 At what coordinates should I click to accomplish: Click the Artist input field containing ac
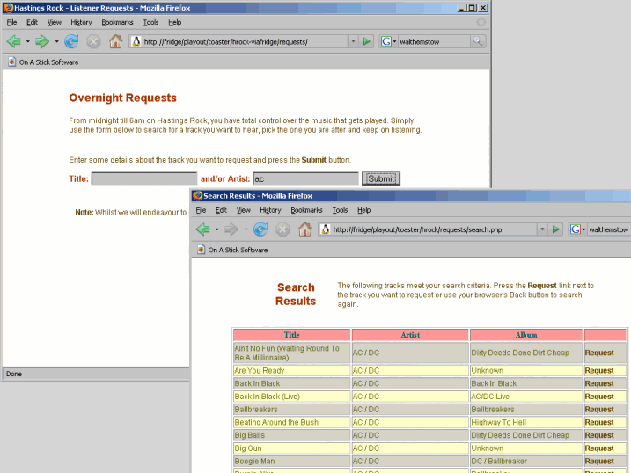coord(305,178)
